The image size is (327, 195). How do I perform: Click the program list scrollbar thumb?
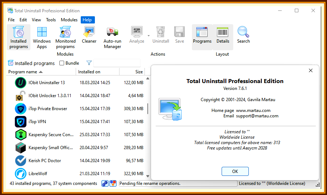(148, 109)
